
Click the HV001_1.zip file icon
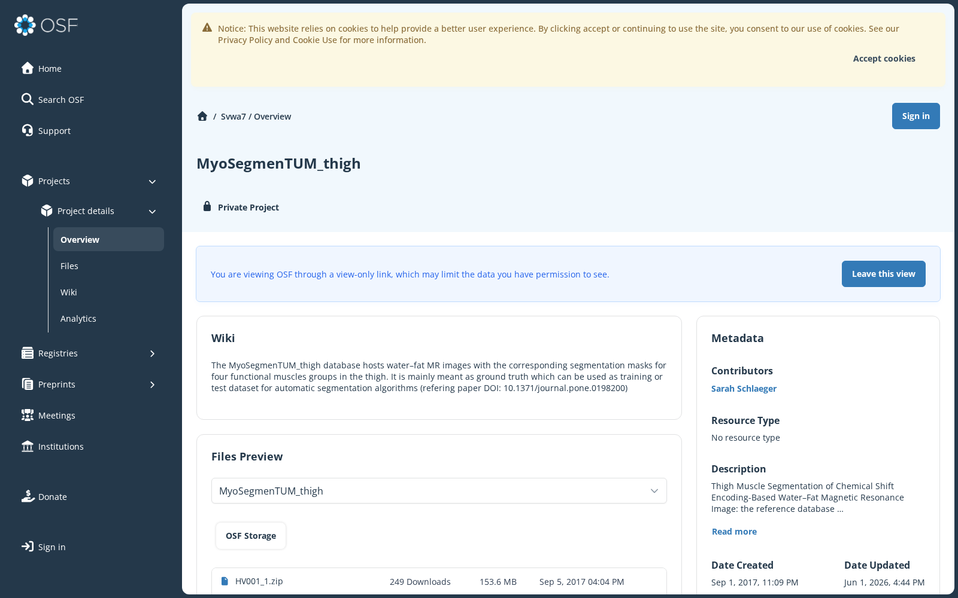tap(225, 581)
